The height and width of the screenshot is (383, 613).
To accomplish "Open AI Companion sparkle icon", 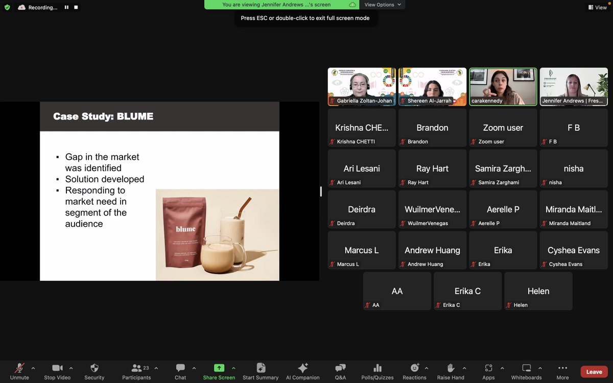I will 302,368.
